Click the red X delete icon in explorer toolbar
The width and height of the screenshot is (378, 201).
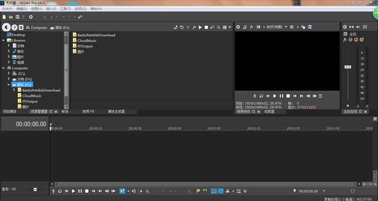click(x=188, y=27)
